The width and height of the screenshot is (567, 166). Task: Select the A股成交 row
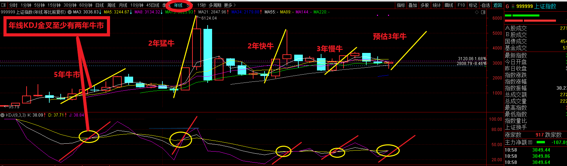(x=536, y=28)
